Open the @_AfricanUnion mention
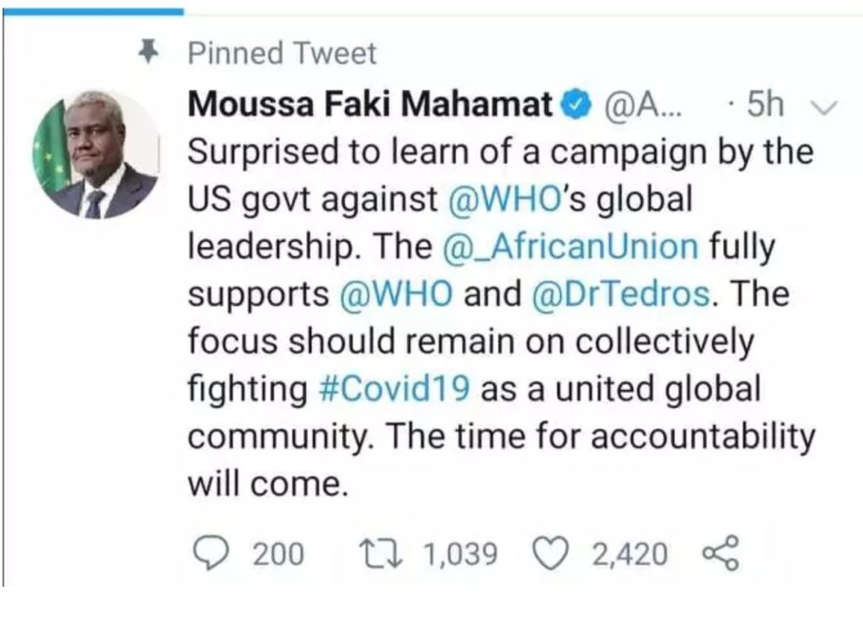Screen dimensions: 863x617 569,246
